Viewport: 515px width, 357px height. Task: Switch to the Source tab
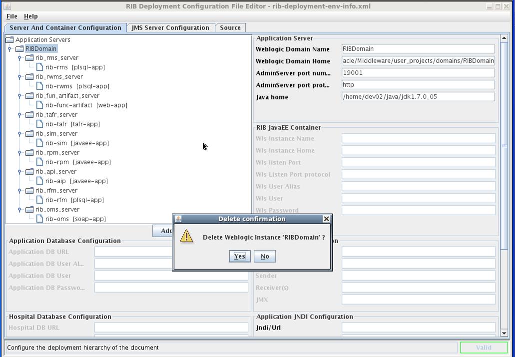point(230,28)
